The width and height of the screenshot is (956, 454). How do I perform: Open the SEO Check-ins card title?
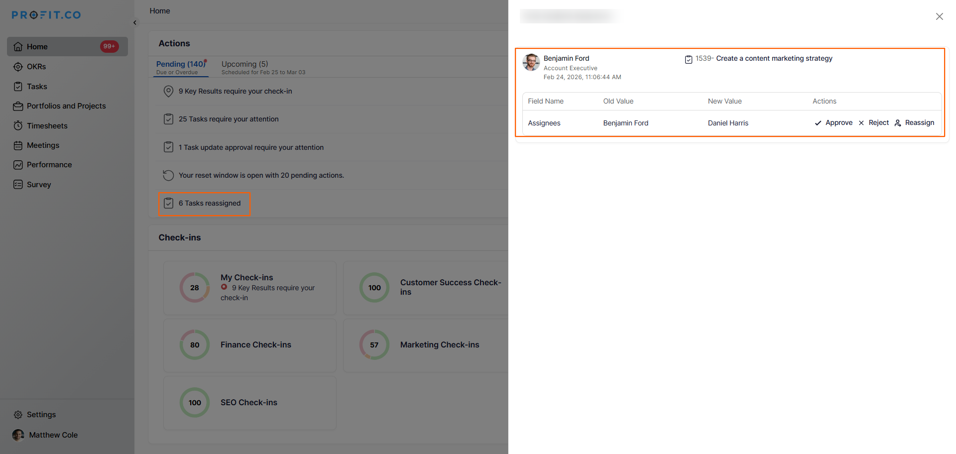[x=249, y=403]
